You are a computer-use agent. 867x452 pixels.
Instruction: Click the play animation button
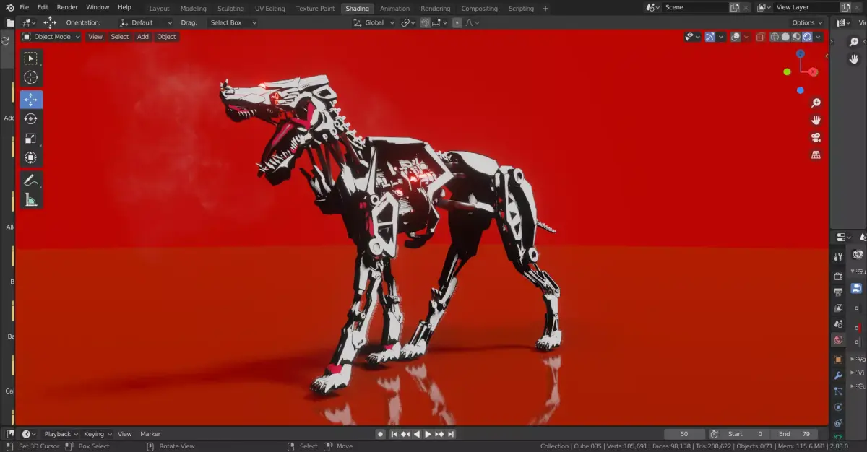(428, 434)
